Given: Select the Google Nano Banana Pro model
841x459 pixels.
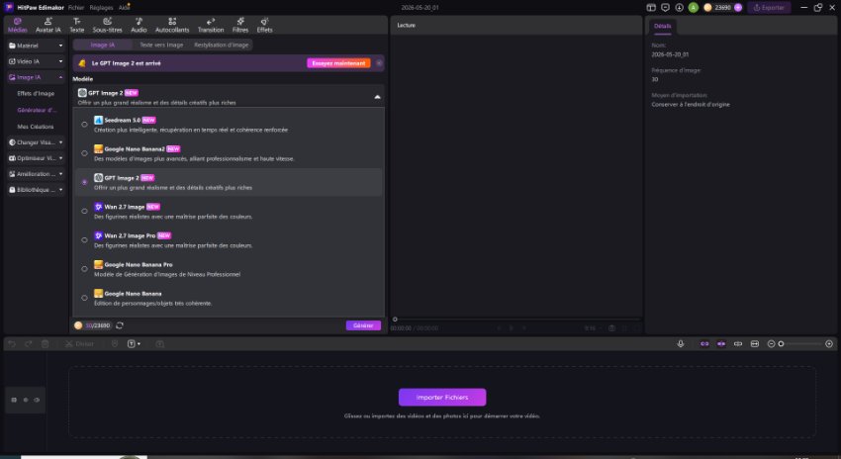Looking at the screenshot, I should pos(229,269).
